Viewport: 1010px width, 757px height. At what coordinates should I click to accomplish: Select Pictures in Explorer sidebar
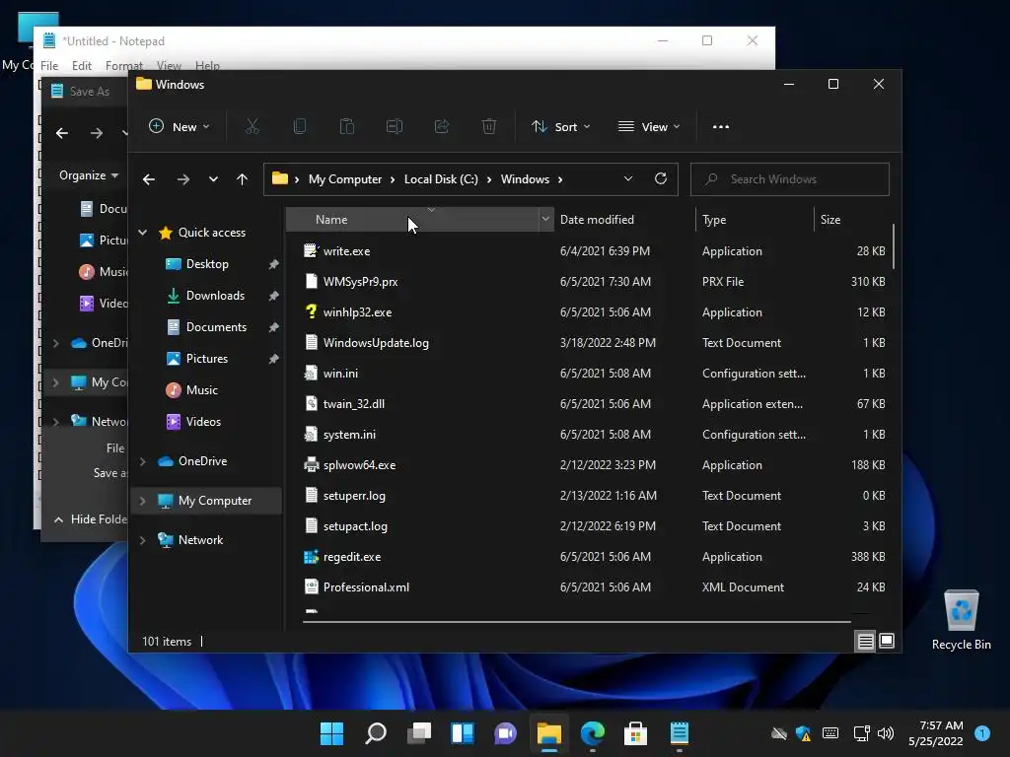[x=207, y=359]
